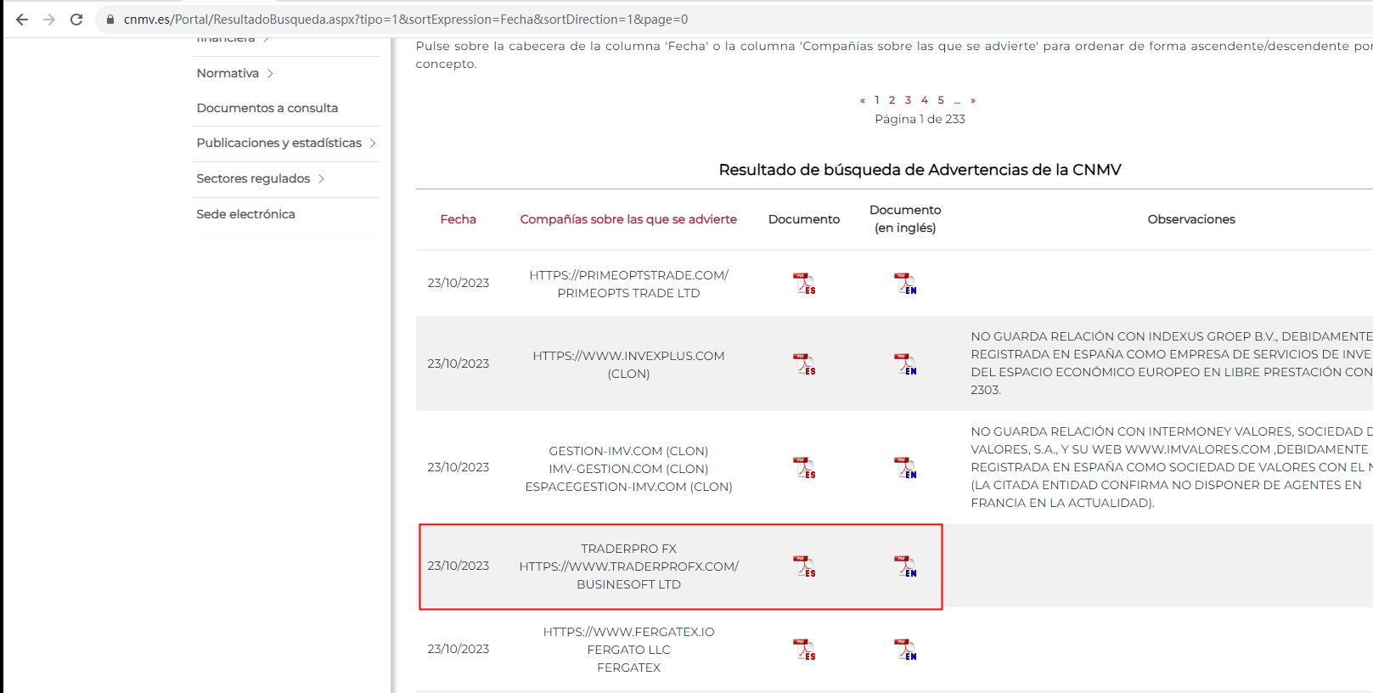Open the Spanish PDF for PRIMEOPTS TRADE LTD
Screen dimensions: 1373x693
pos(804,284)
